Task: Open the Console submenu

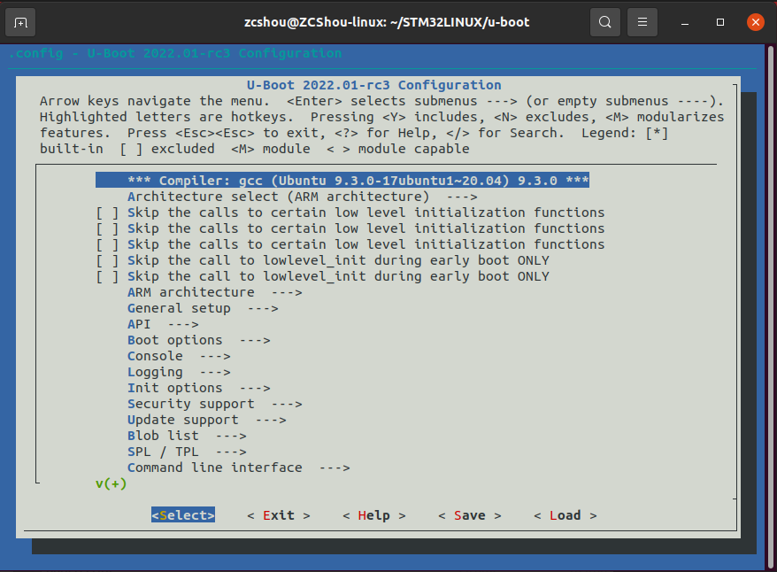Action: [179, 356]
